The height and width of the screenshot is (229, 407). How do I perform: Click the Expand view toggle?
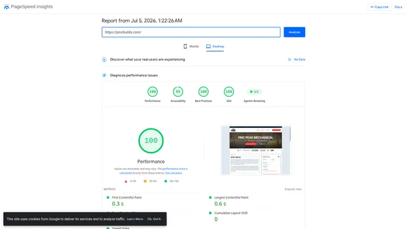(293, 190)
